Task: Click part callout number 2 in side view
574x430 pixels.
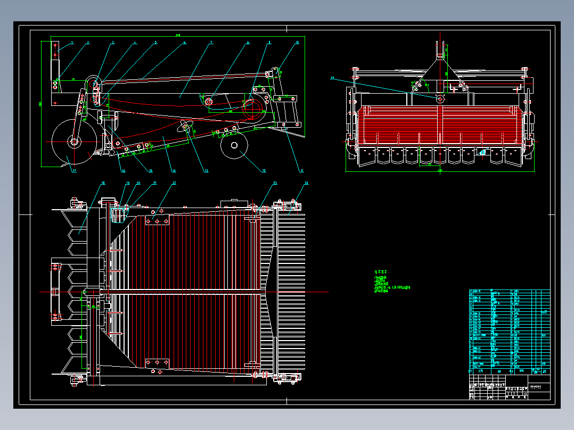Action: (88, 43)
